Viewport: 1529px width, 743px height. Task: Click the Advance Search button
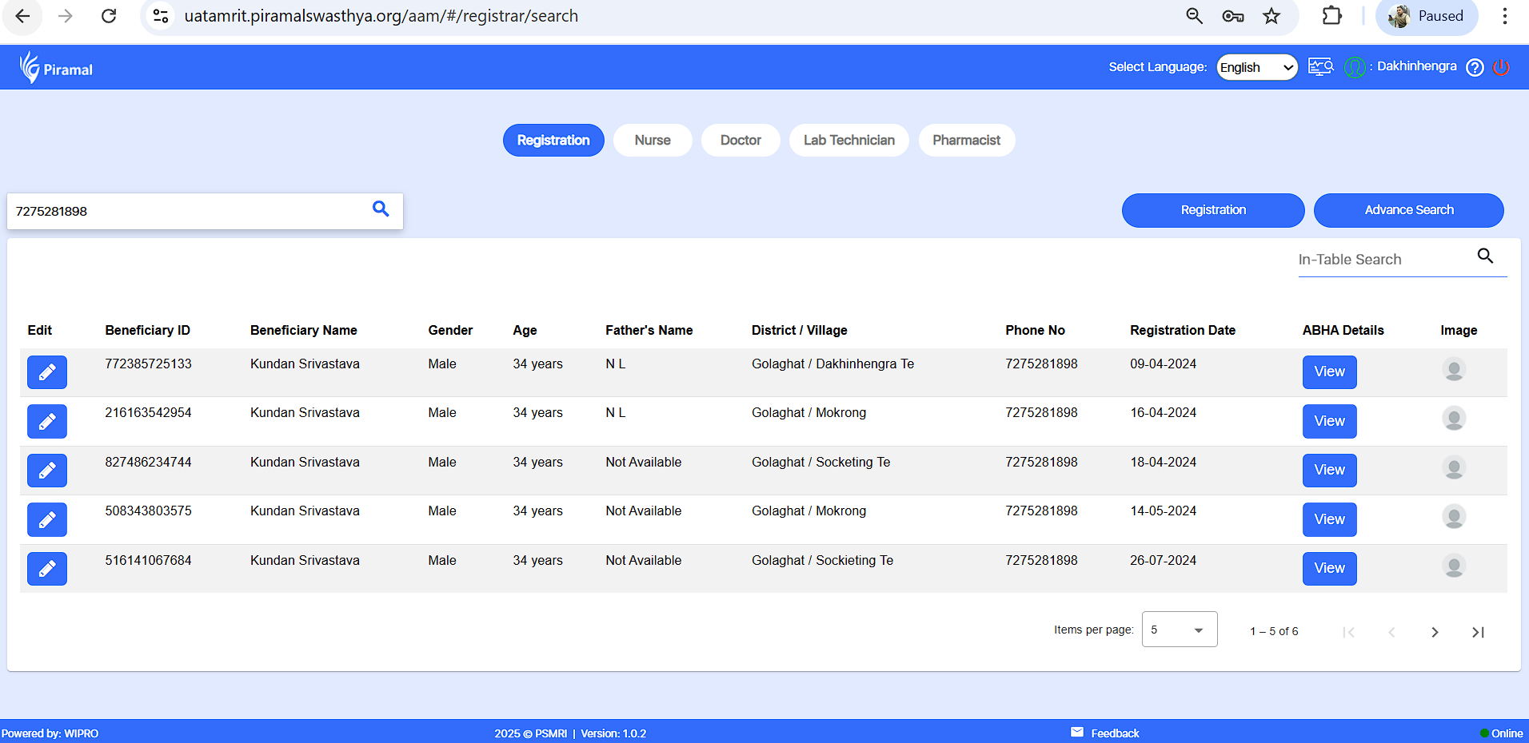click(x=1408, y=210)
